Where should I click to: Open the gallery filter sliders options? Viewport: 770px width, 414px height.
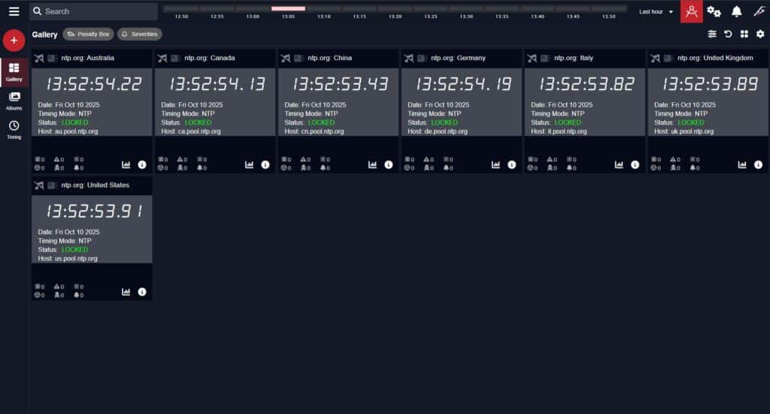click(x=712, y=35)
